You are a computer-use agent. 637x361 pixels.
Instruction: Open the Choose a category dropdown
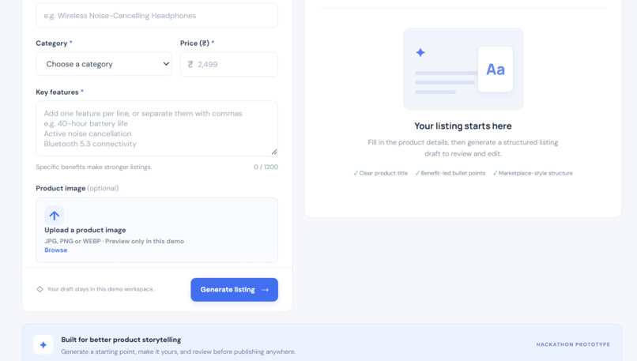pos(104,64)
